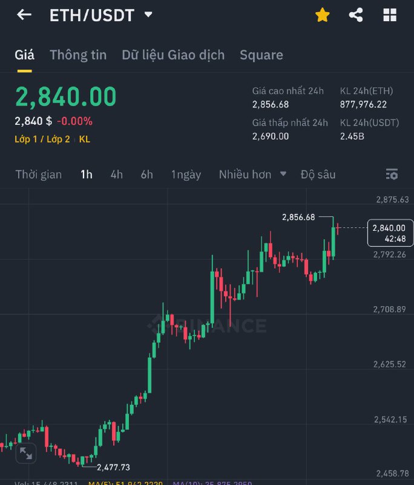414x485 pixels.
Task: Open the Độ sâu depth view
Action: click(318, 175)
